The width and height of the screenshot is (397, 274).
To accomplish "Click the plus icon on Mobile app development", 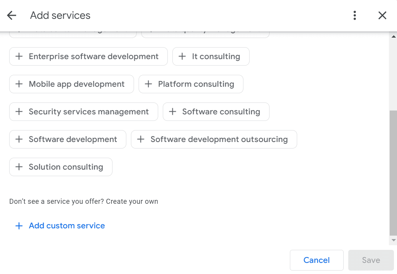I will [x=19, y=84].
